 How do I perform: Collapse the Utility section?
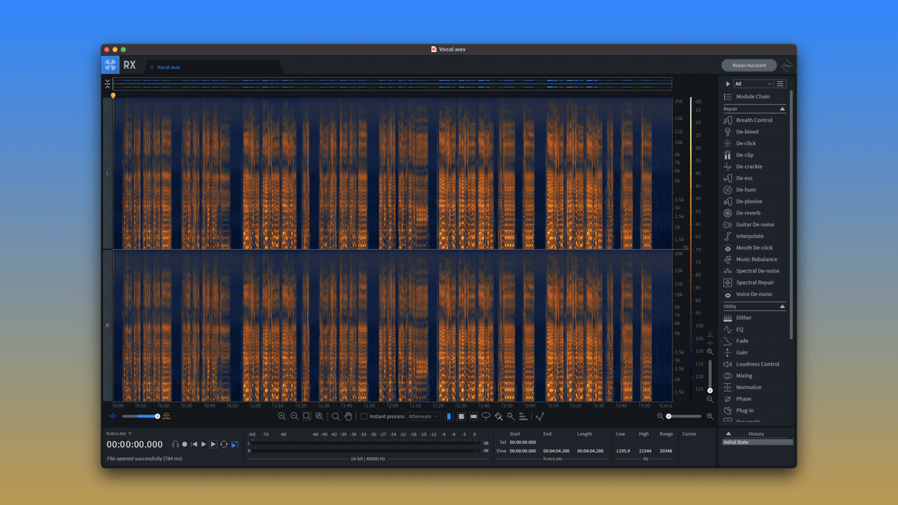click(782, 307)
